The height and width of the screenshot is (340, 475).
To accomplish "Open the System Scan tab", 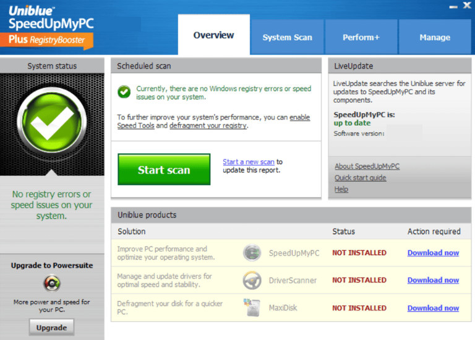I will 287,37.
